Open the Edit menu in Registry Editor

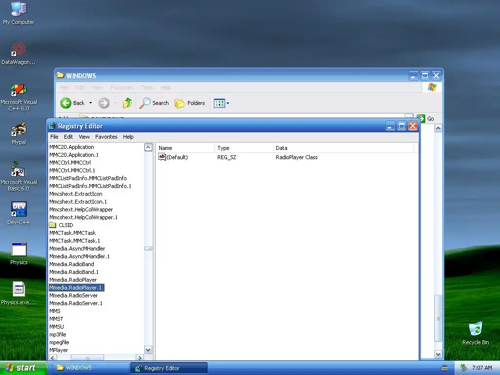tap(68, 137)
